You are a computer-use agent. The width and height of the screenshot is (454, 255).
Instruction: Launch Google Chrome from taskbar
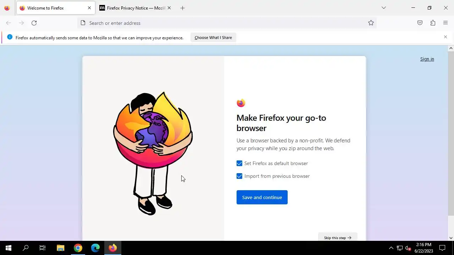pos(78,248)
